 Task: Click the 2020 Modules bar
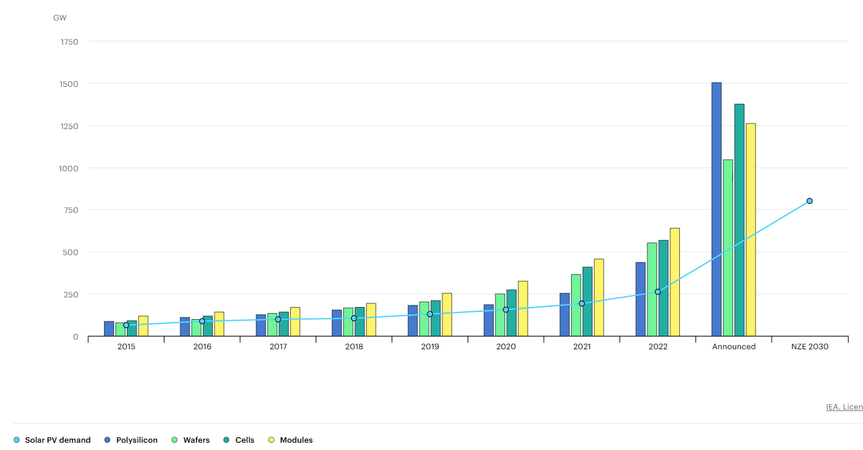tap(523, 309)
